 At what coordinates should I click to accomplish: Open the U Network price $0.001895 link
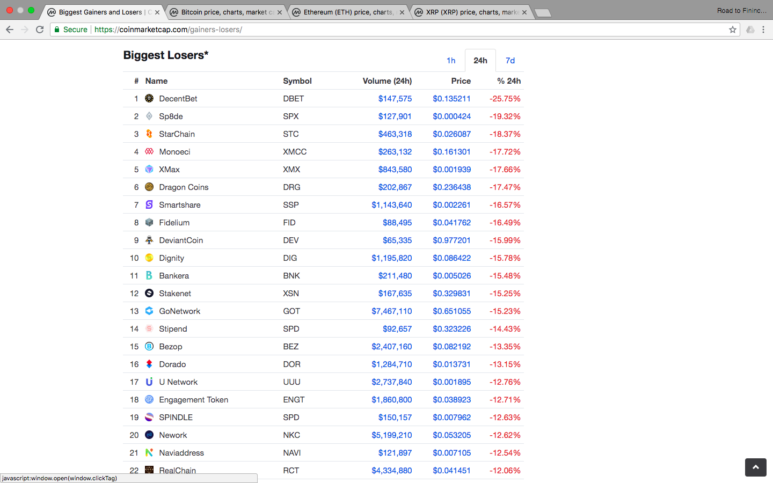pyautogui.click(x=452, y=382)
